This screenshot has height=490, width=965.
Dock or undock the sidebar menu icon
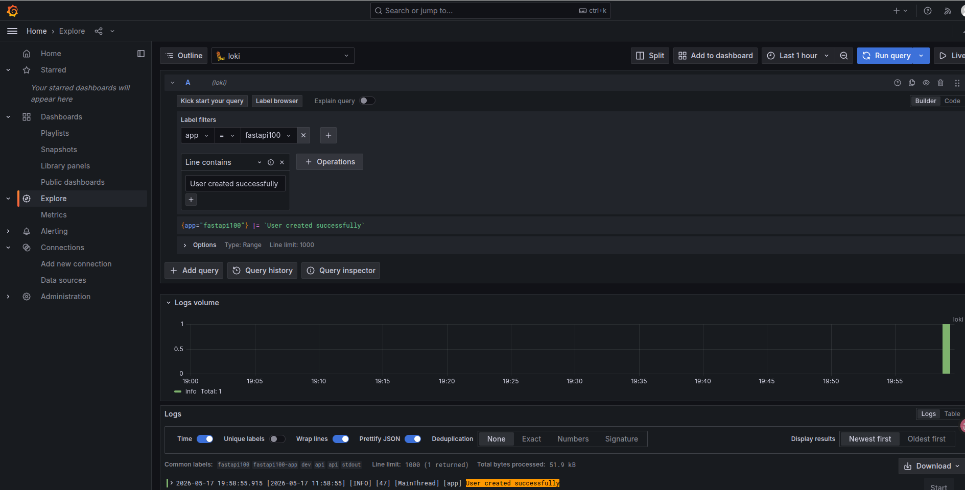tap(141, 54)
